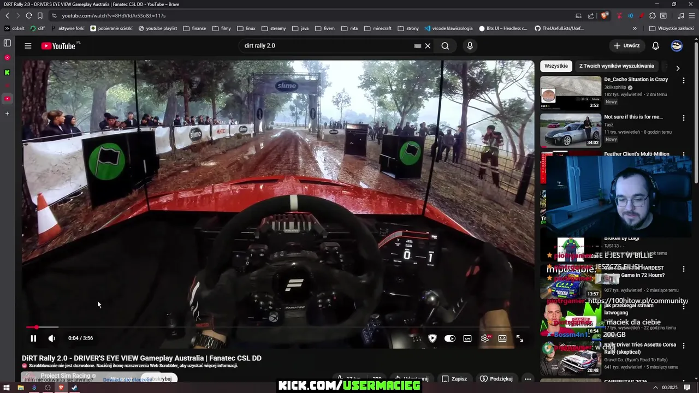Open the Porsche 34:02 video thumbnail

coord(571,130)
